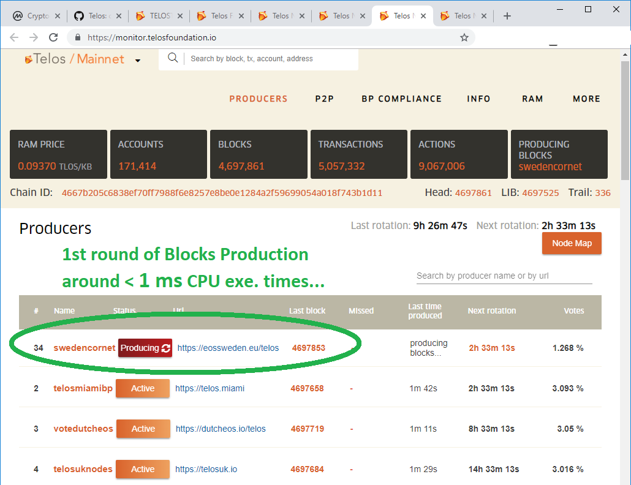Image resolution: width=631 pixels, height=485 pixels.
Task: Sort by the Votes column header
Action: pos(573,311)
